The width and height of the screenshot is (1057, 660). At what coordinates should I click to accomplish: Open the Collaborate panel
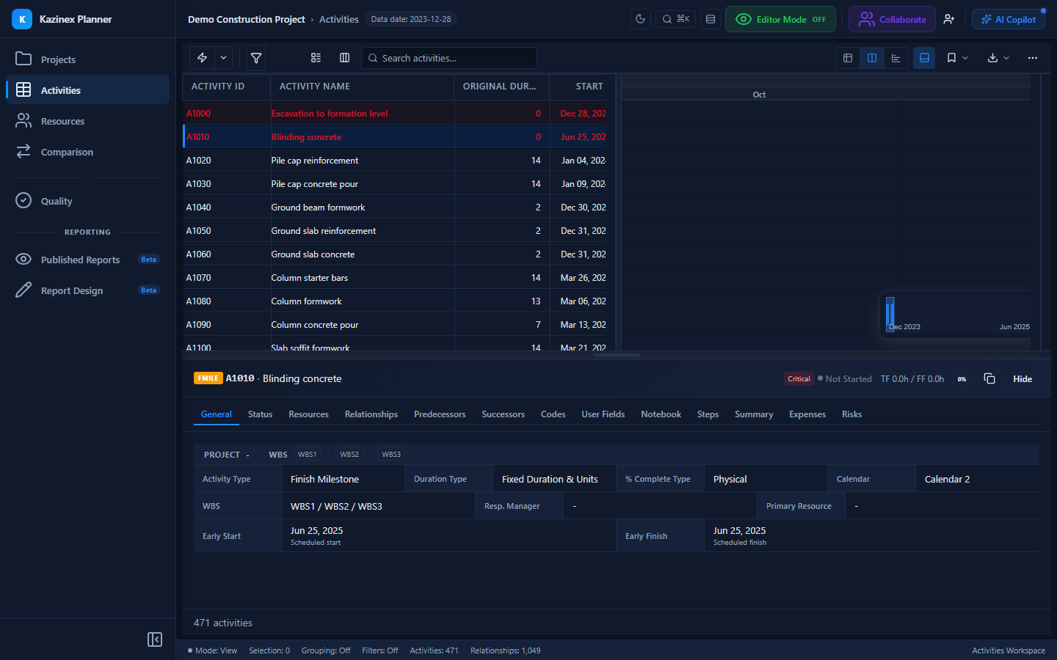[x=892, y=19]
